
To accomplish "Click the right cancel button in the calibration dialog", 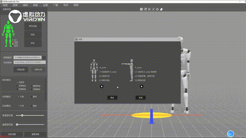I will [140, 98].
